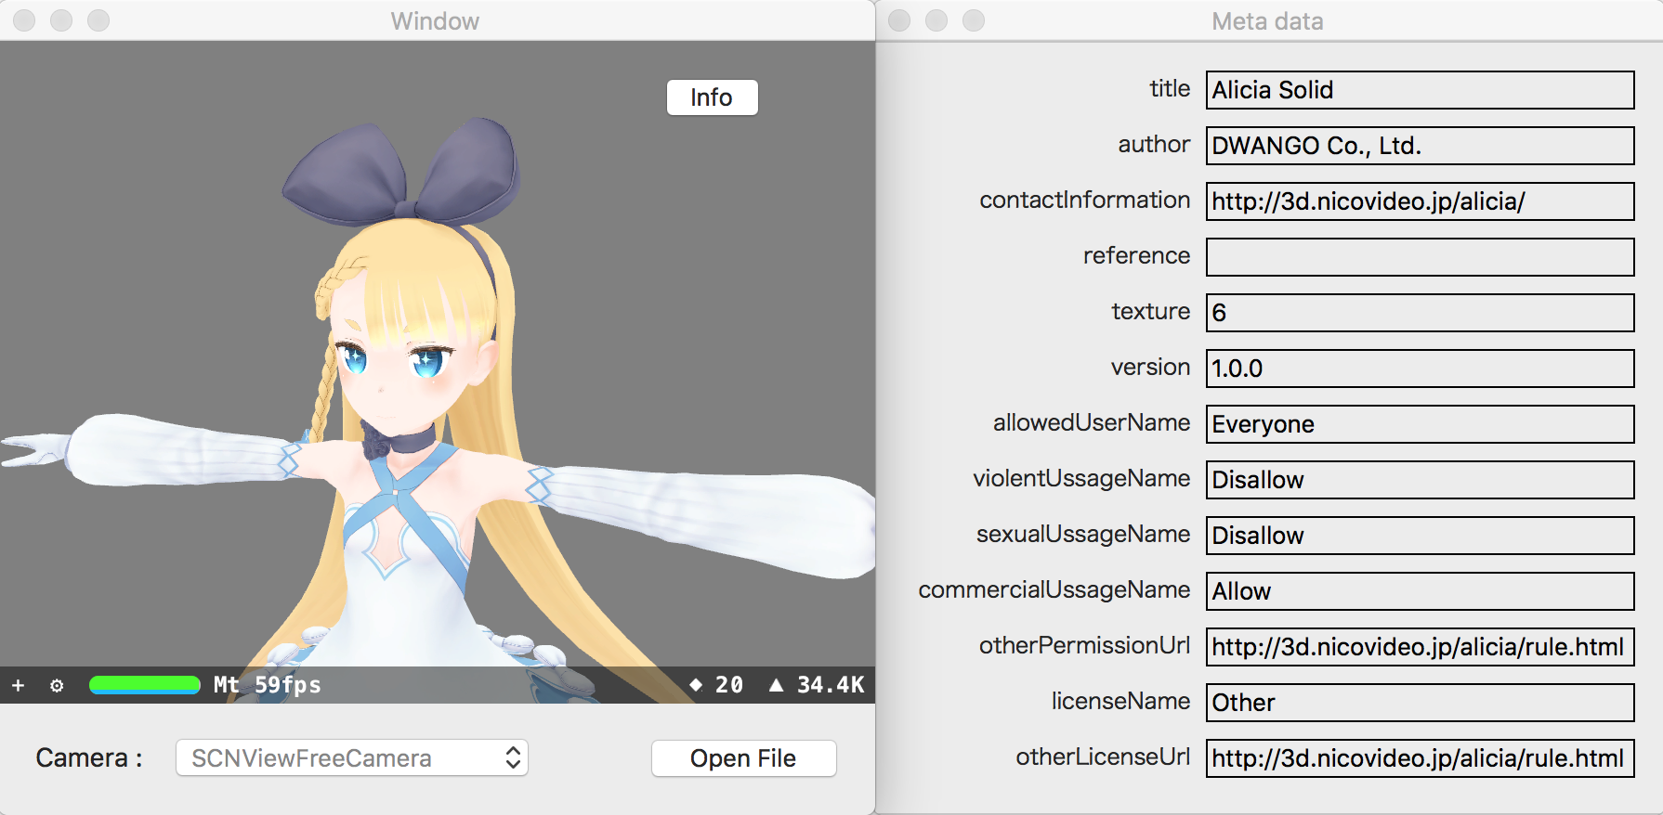The width and height of the screenshot is (1663, 815).
Task: Click the otherLicenseUrl field
Action: tap(1420, 758)
